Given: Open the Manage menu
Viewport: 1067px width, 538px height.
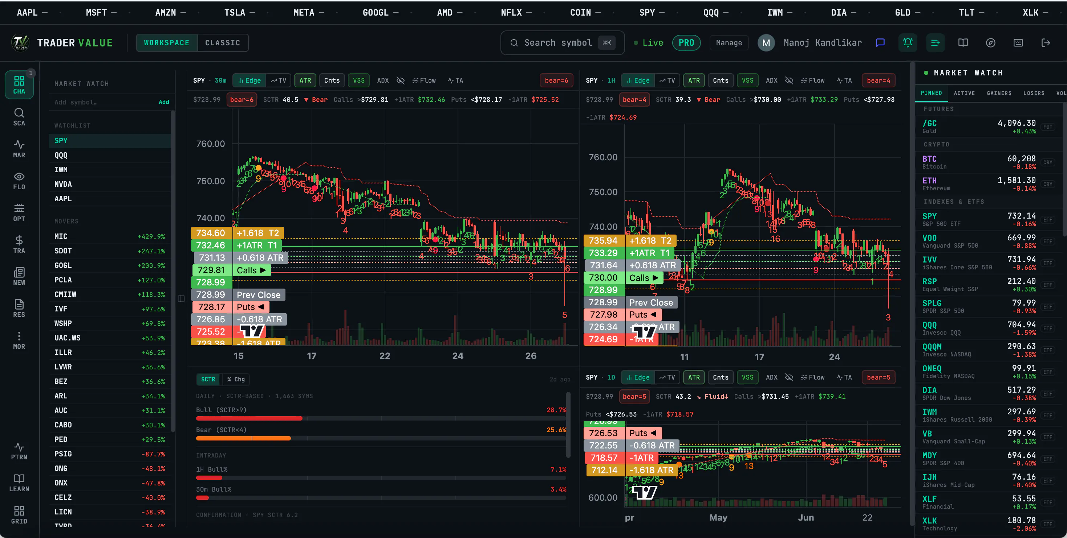Looking at the screenshot, I should (729, 42).
